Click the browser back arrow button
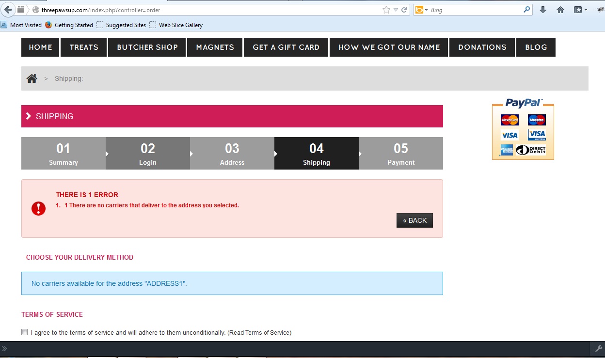 pos(8,10)
